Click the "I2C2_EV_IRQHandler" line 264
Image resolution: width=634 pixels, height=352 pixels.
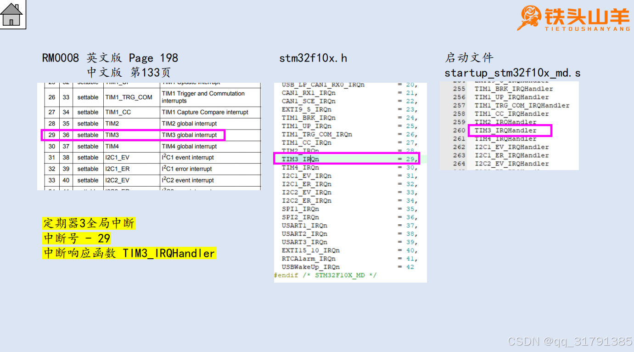(511, 164)
